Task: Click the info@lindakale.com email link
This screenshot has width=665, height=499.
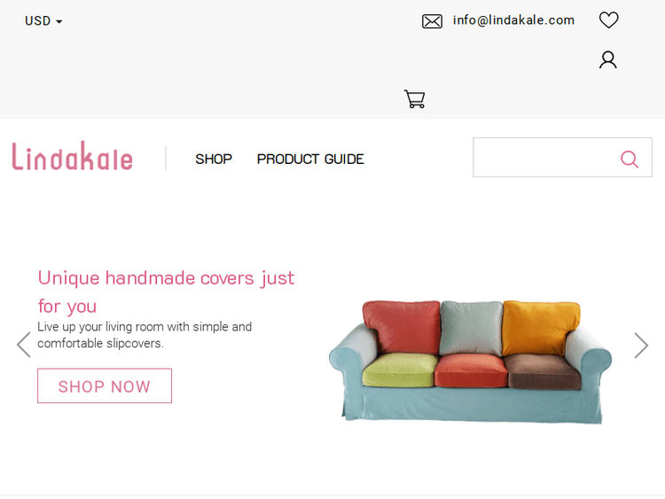Action: (x=513, y=19)
